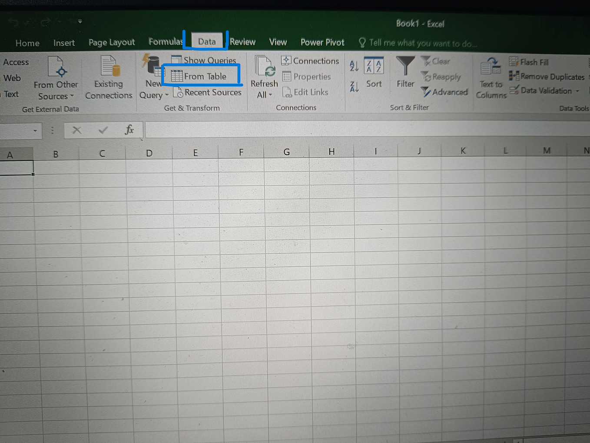Screen dimensions: 590x443
Task: Choose From Table in Get & Transform
Action: (x=199, y=76)
